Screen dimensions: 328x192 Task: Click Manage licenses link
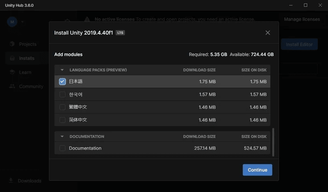(302, 19)
